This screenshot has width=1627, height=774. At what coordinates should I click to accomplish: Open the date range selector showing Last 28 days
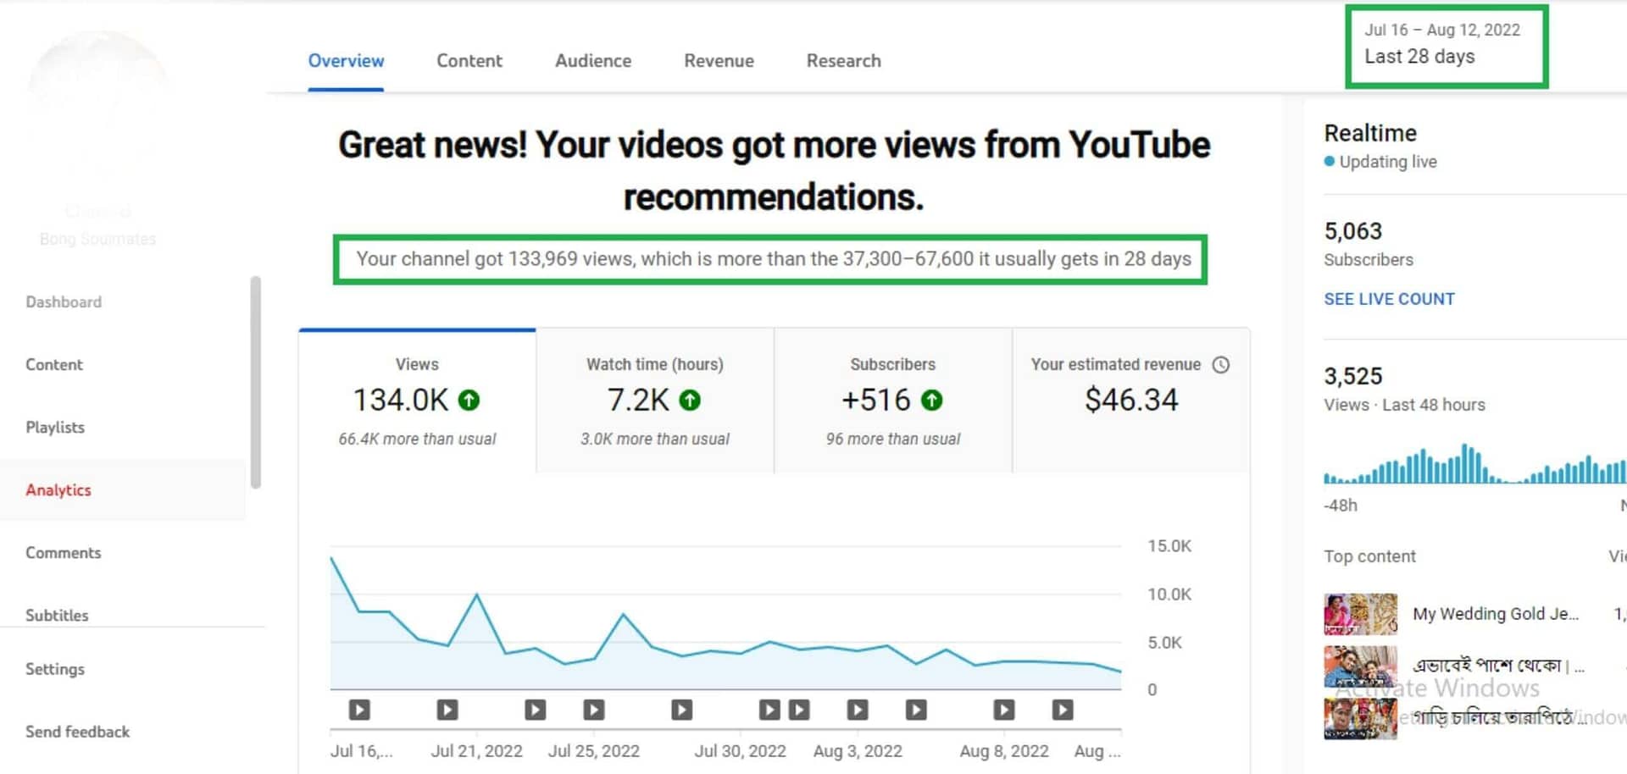pos(1447,46)
